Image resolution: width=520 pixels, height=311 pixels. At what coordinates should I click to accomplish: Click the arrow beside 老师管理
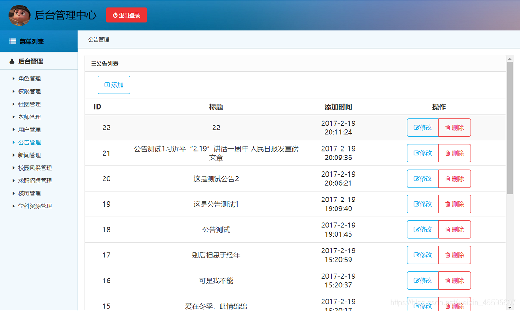point(13,117)
